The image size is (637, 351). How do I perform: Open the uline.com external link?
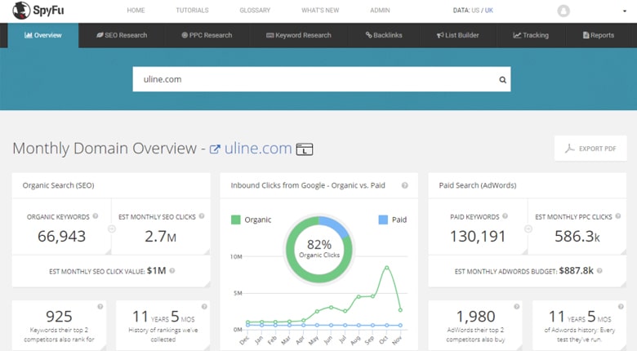251,149
